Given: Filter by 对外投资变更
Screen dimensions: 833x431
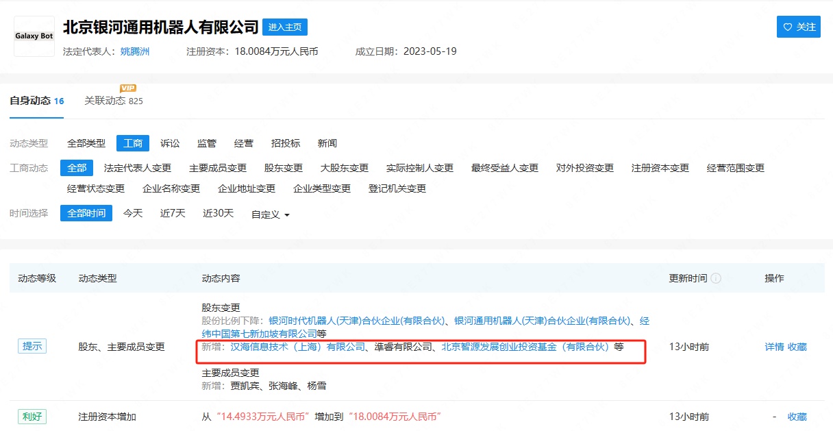Looking at the screenshot, I should point(585,168).
